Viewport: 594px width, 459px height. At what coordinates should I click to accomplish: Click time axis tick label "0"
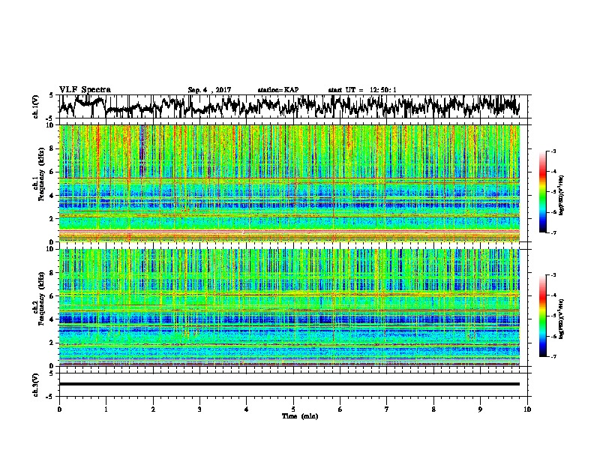point(59,409)
